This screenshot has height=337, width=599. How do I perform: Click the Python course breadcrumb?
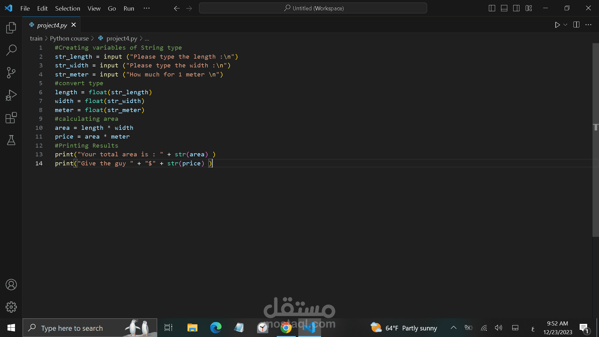69,38
